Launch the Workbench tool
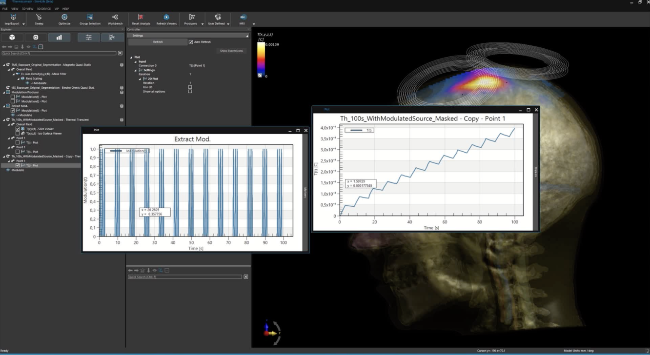 pyautogui.click(x=115, y=20)
